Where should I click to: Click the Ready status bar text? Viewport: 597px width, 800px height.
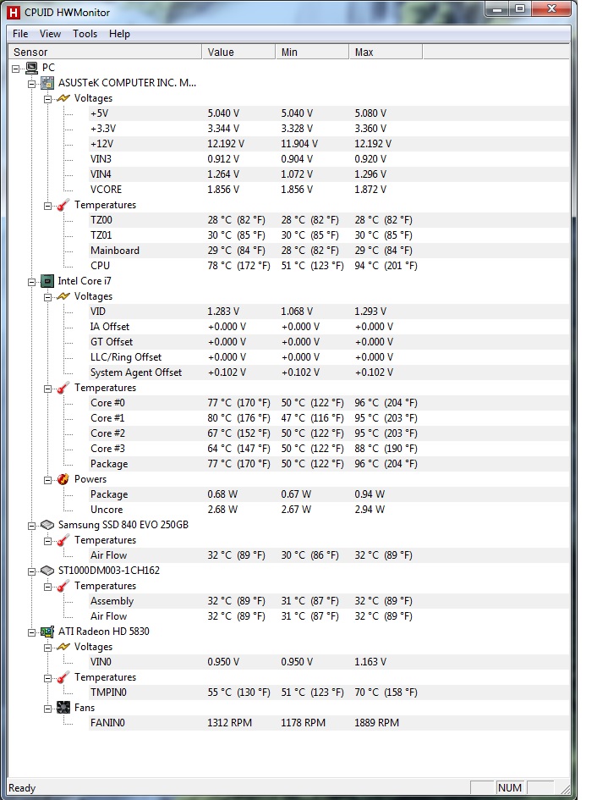(22, 788)
